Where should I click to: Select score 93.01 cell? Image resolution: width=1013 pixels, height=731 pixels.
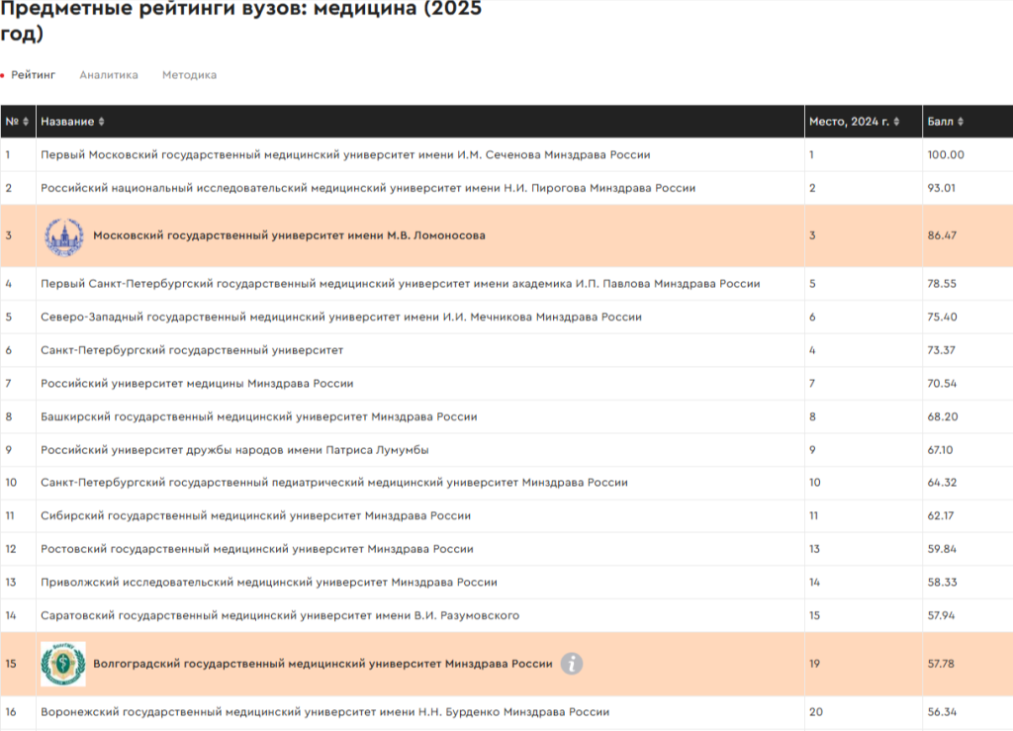[x=942, y=188]
